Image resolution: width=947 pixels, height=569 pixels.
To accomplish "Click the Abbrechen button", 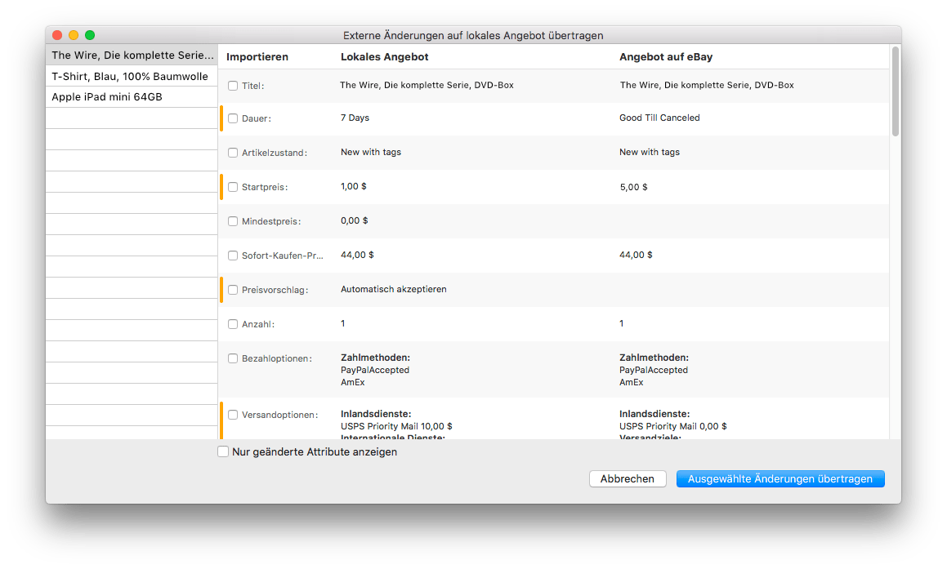I will [628, 478].
